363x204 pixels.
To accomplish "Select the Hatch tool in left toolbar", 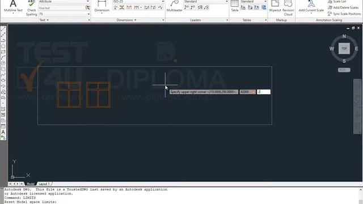I will pyautogui.click(x=3, y=109).
